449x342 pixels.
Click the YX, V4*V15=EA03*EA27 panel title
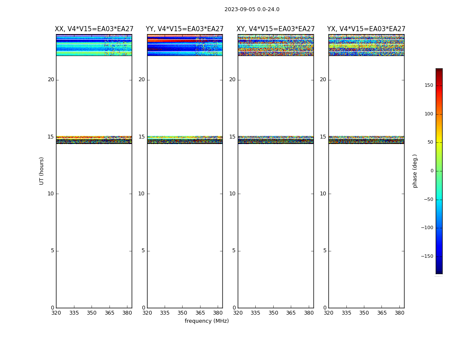[366, 29]
